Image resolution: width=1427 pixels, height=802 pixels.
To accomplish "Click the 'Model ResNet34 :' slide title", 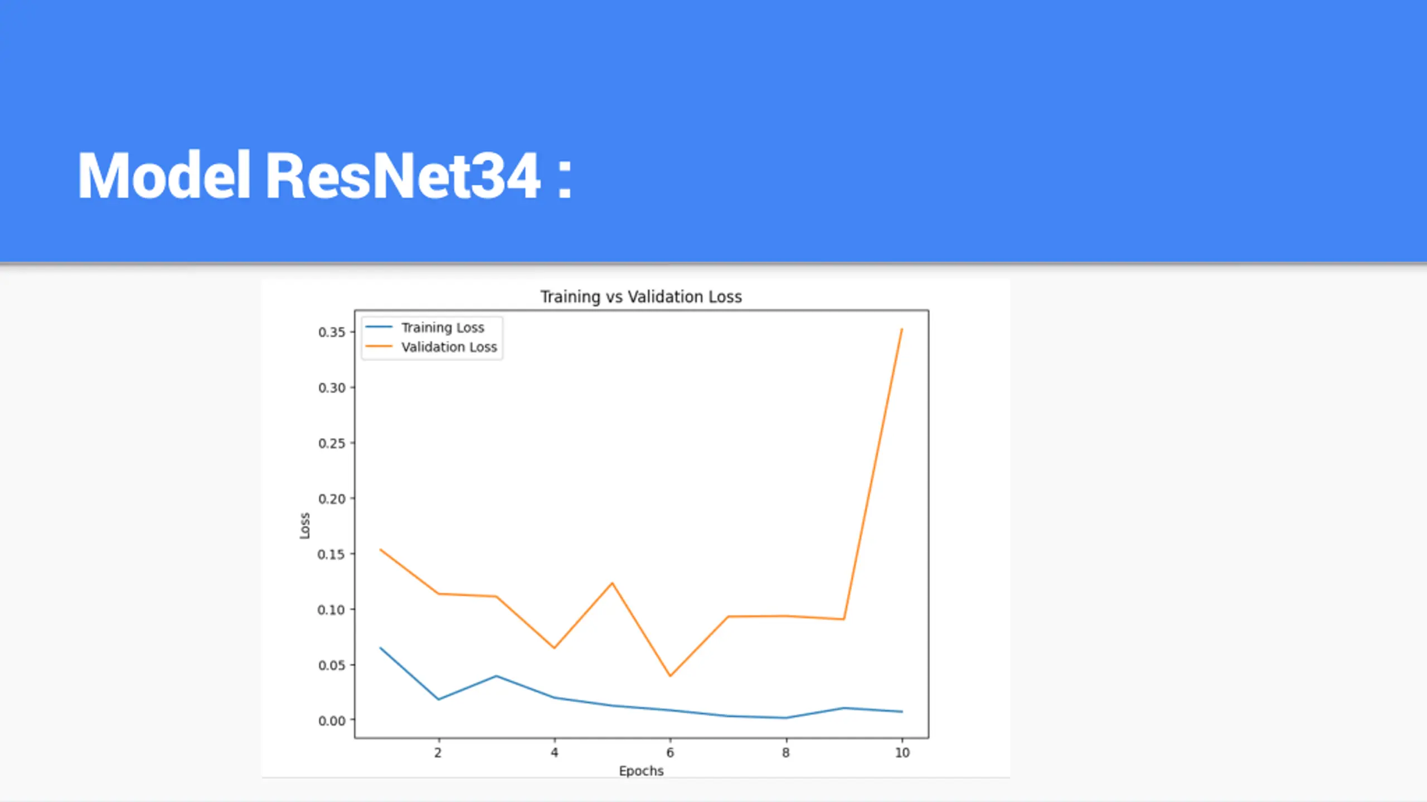I will click(324, 176).
